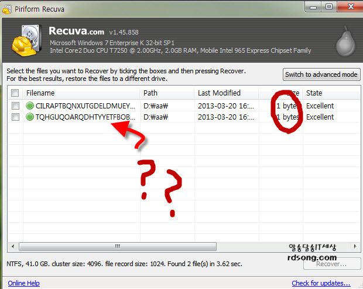
Task: Open the Online Help link
Action: coord(24,284)
